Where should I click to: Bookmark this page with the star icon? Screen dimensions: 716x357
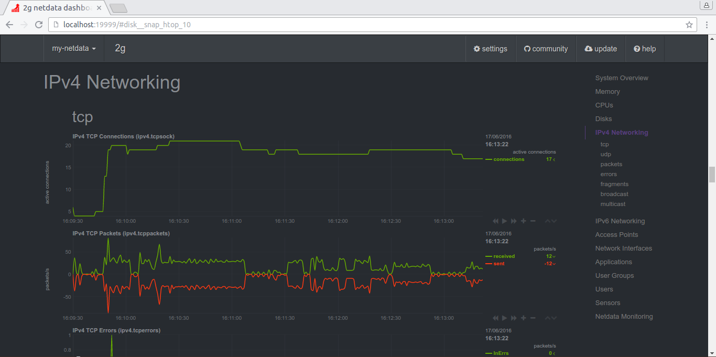(x=689, y=25)
